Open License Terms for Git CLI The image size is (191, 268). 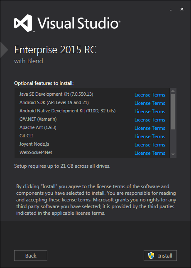(150, 136)
